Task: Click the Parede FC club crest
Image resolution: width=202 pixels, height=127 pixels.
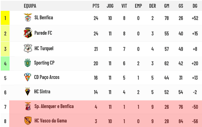Action: (x=28, y=33)
